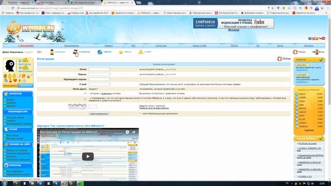331x186 pixels.
Task: Open the Биржа статей top menu item
Action: (x=200, y=45)
